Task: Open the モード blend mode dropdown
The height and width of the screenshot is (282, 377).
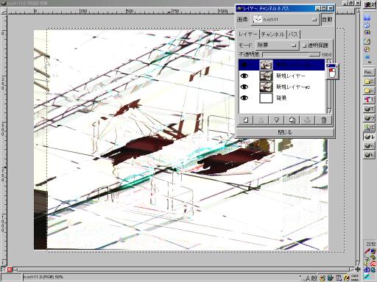Action: tap(277, 46)
